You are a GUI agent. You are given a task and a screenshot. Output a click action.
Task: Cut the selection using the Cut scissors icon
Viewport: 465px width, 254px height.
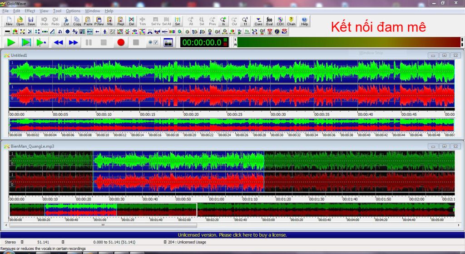66,21
